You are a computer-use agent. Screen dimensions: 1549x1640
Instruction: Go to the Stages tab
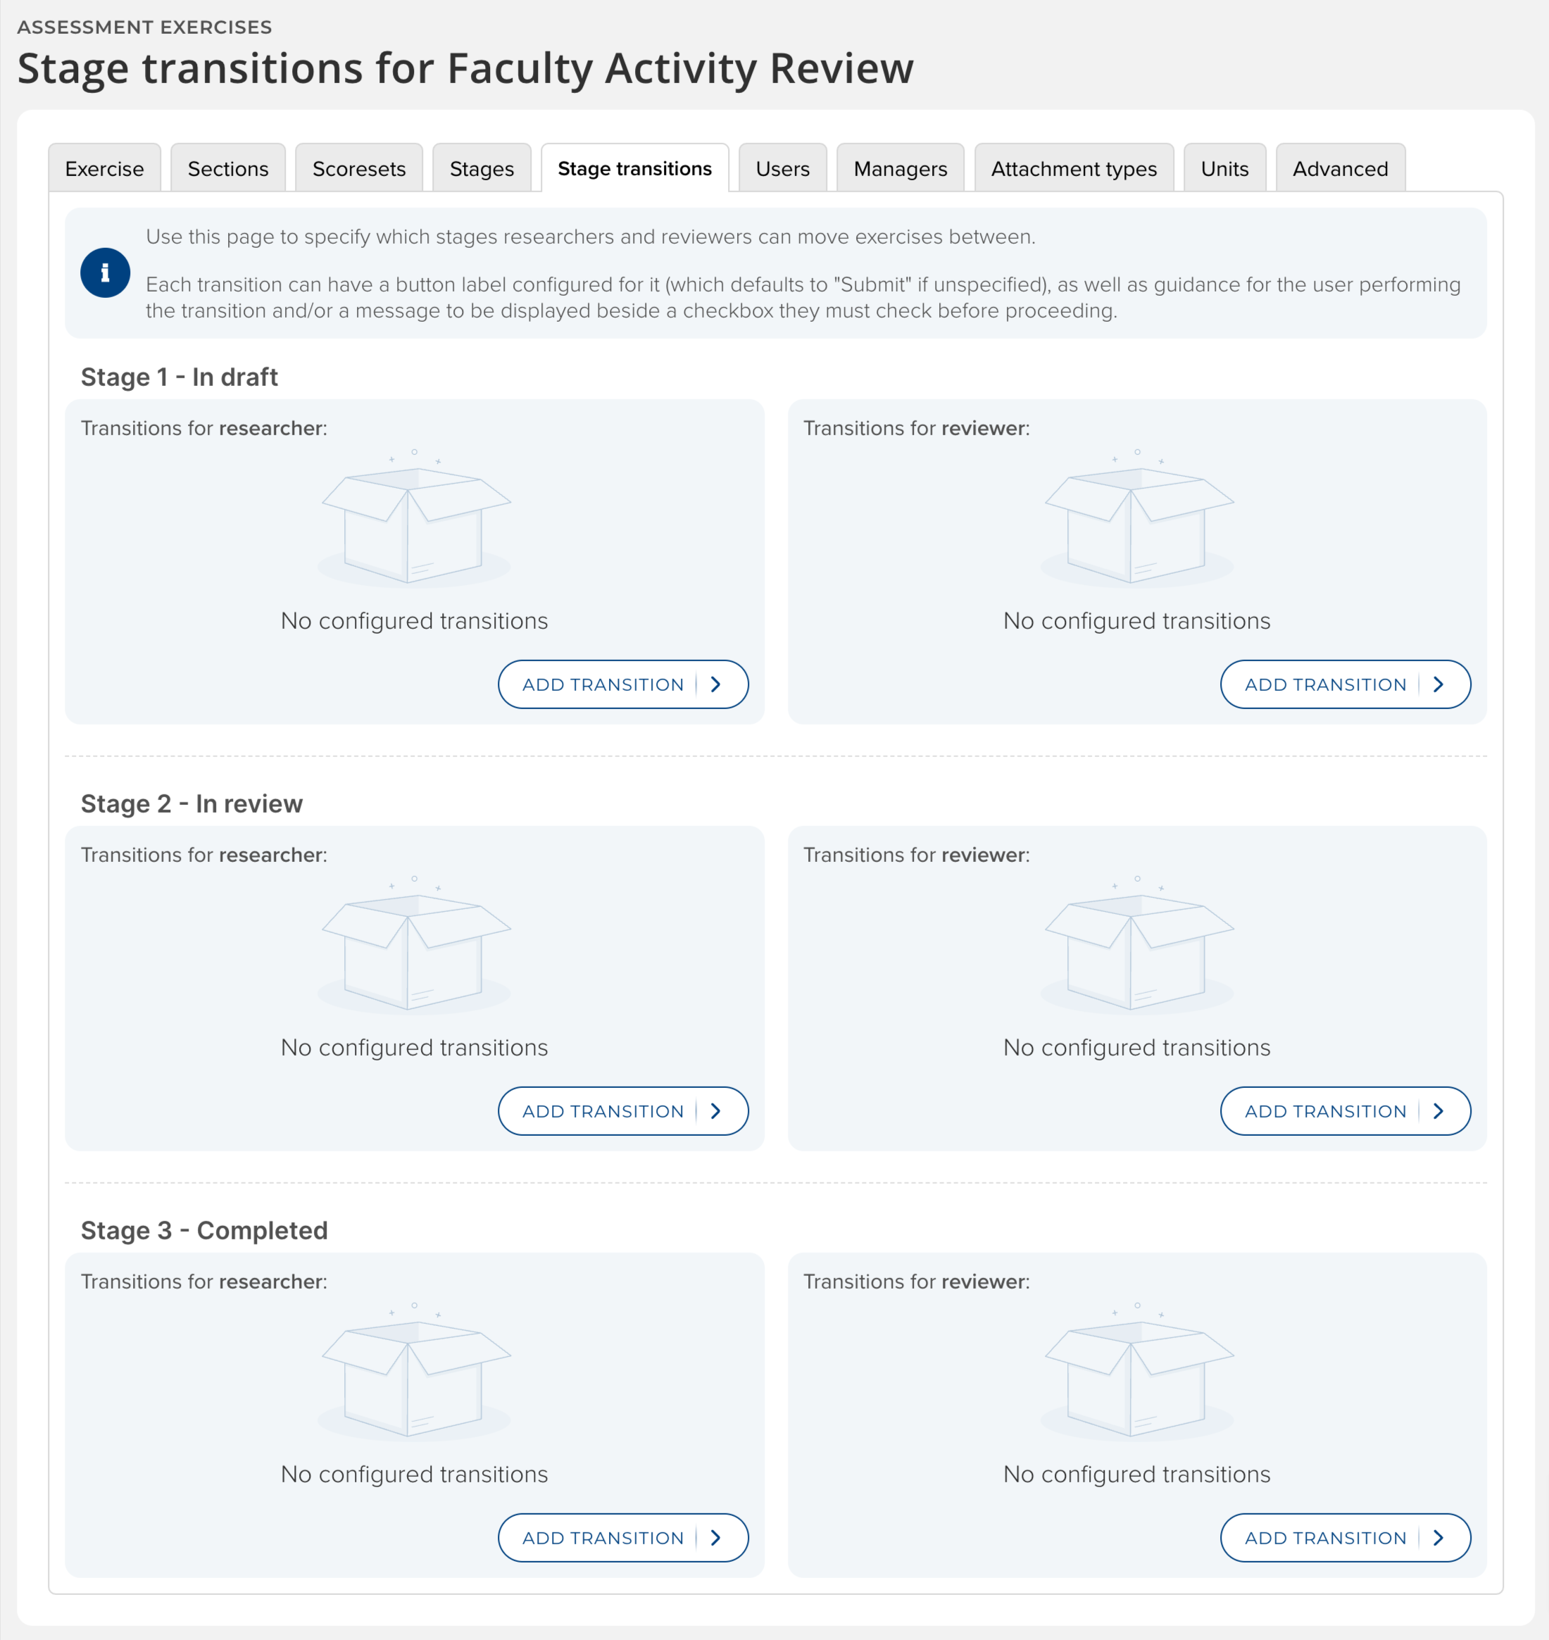(x=482, y=169)
